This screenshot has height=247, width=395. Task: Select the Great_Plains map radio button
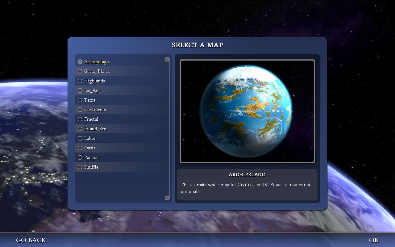pyautogui.click(x=80, y=71)
